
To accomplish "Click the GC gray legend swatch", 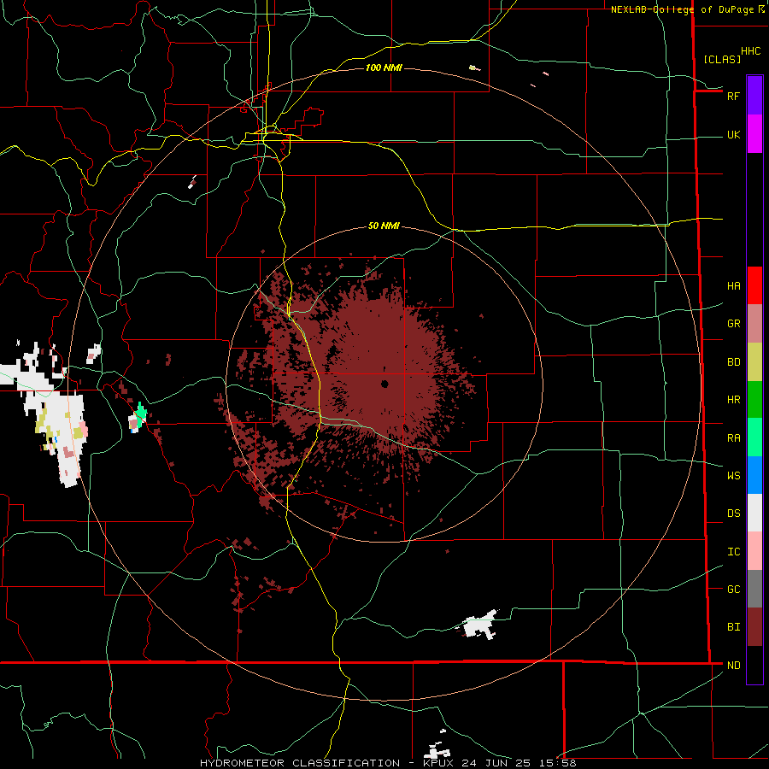I will point(754,589).
